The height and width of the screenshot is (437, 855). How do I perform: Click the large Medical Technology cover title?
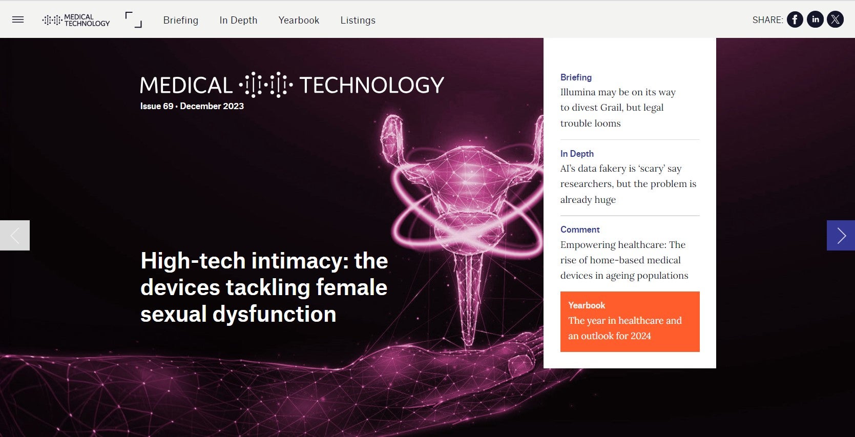point(292,85)
